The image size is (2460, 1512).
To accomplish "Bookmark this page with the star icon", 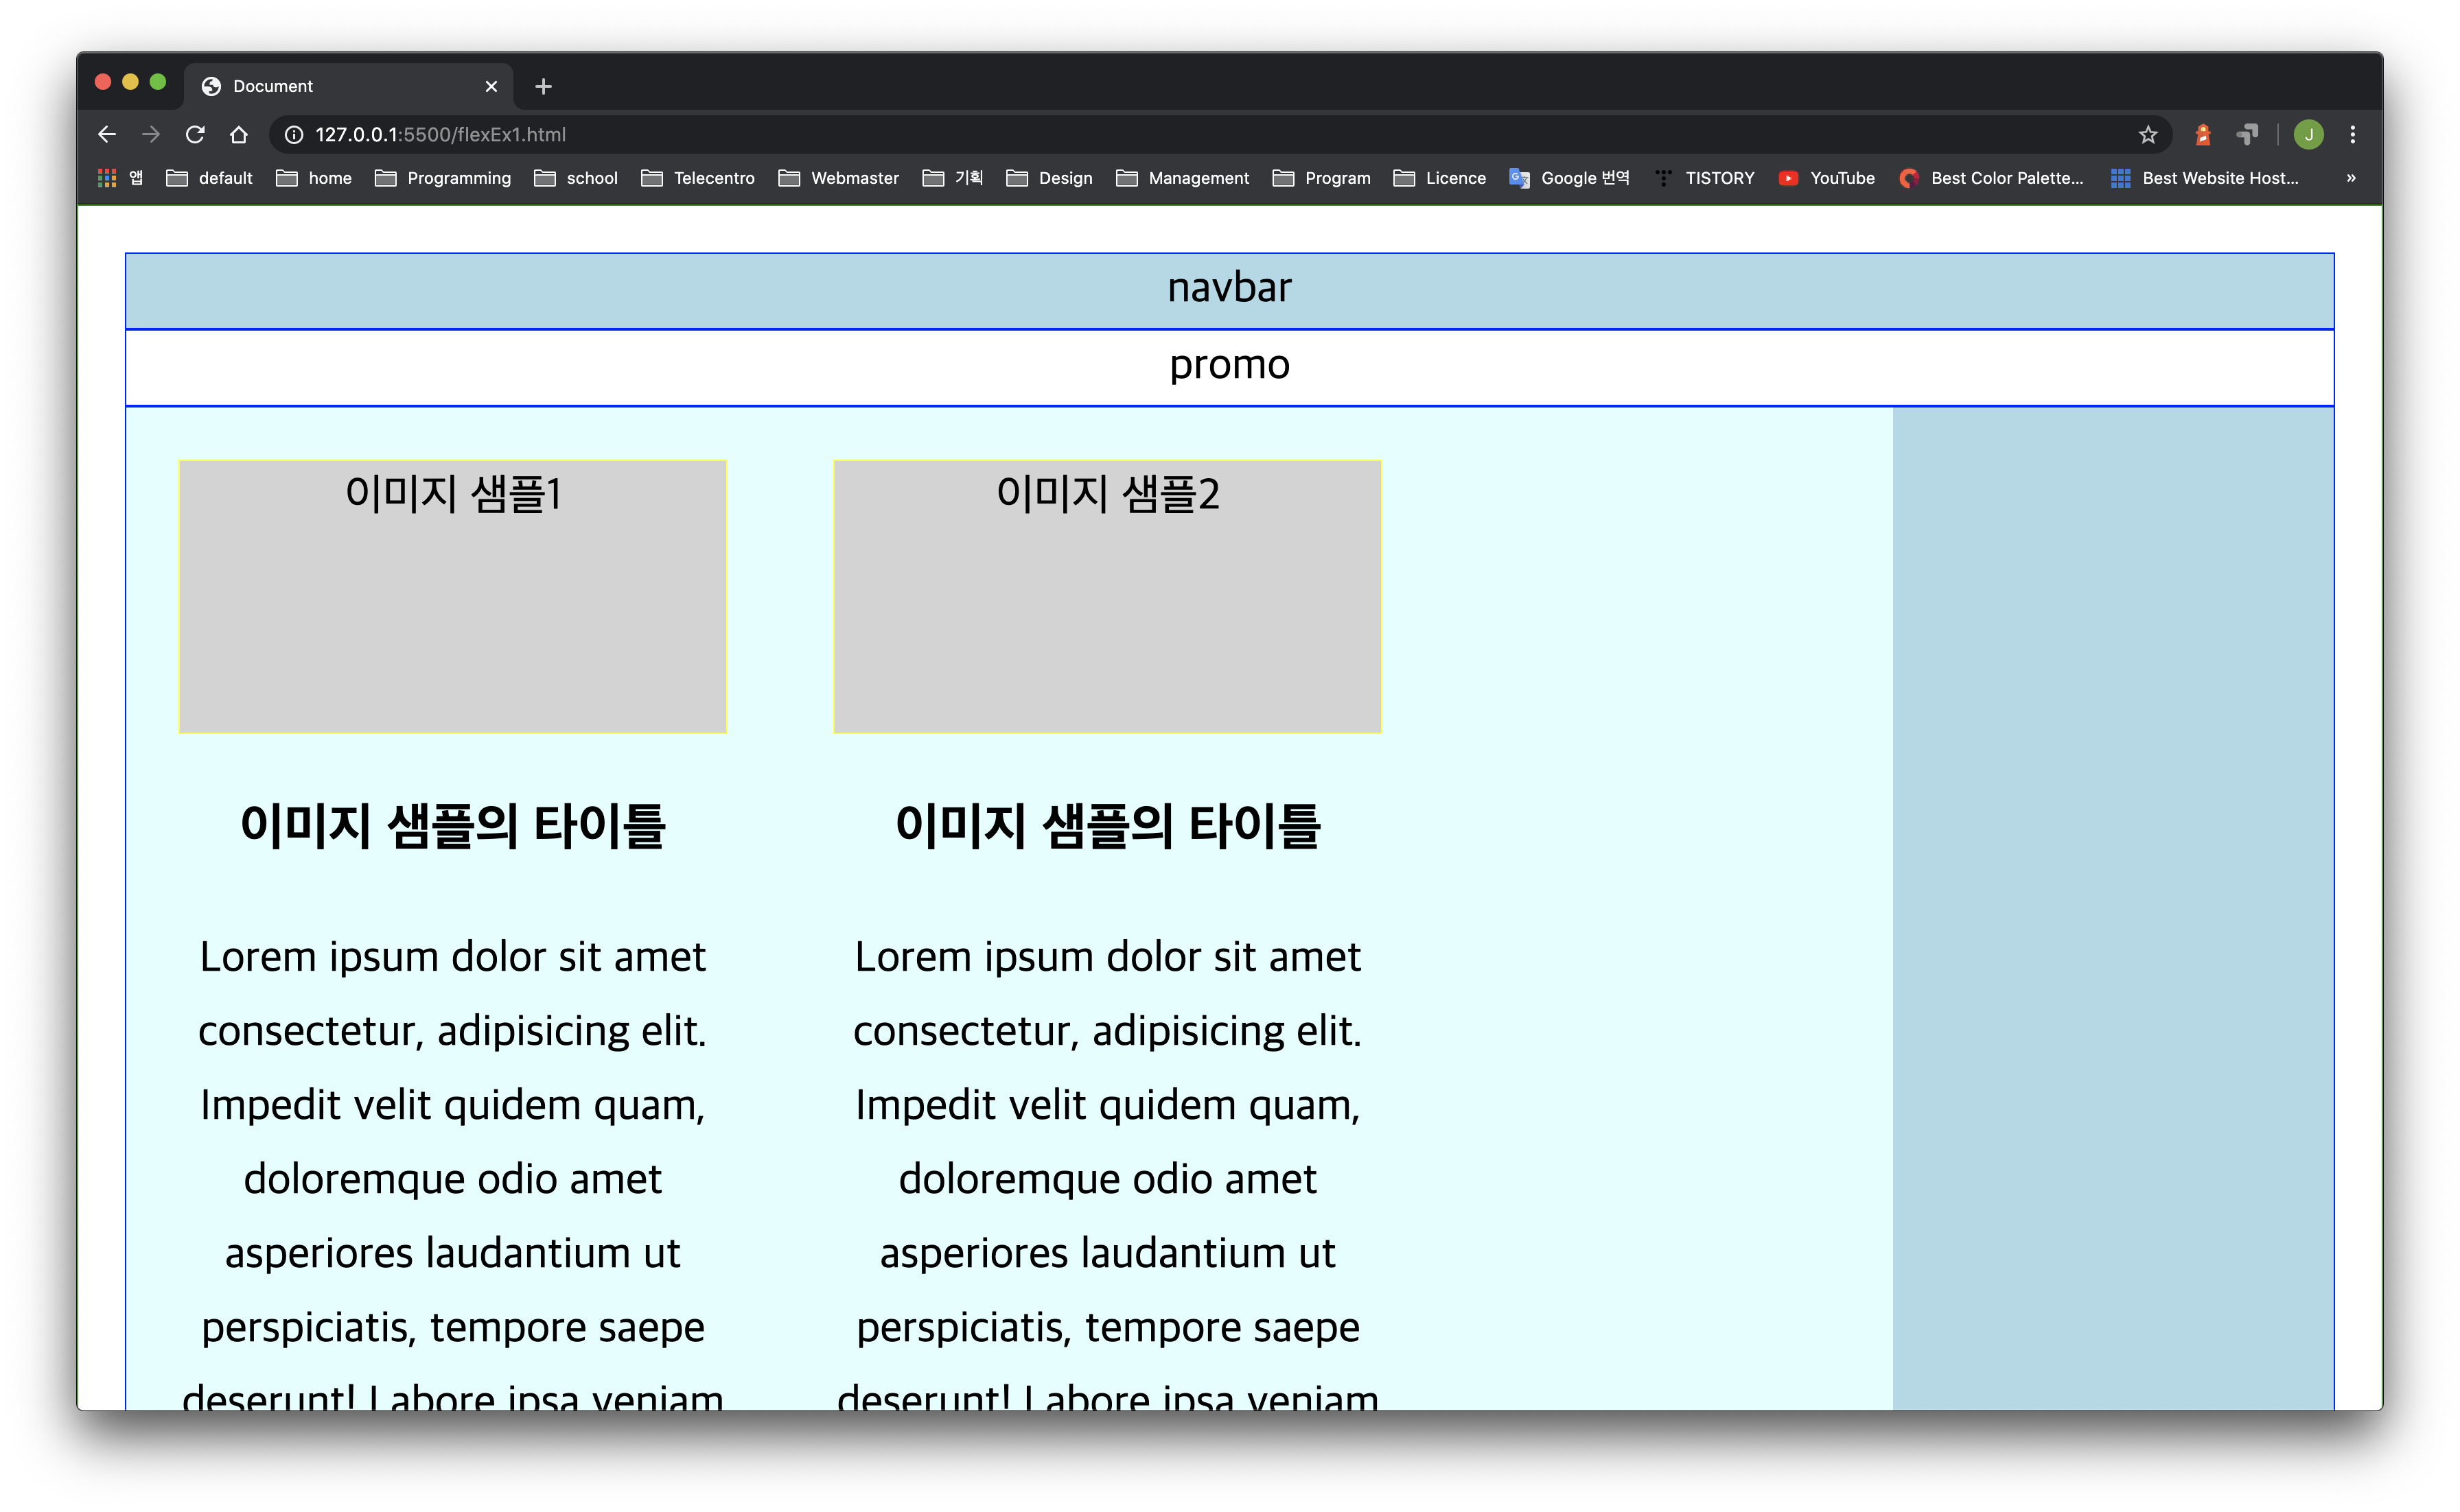I will click(x=2147, y=134).
